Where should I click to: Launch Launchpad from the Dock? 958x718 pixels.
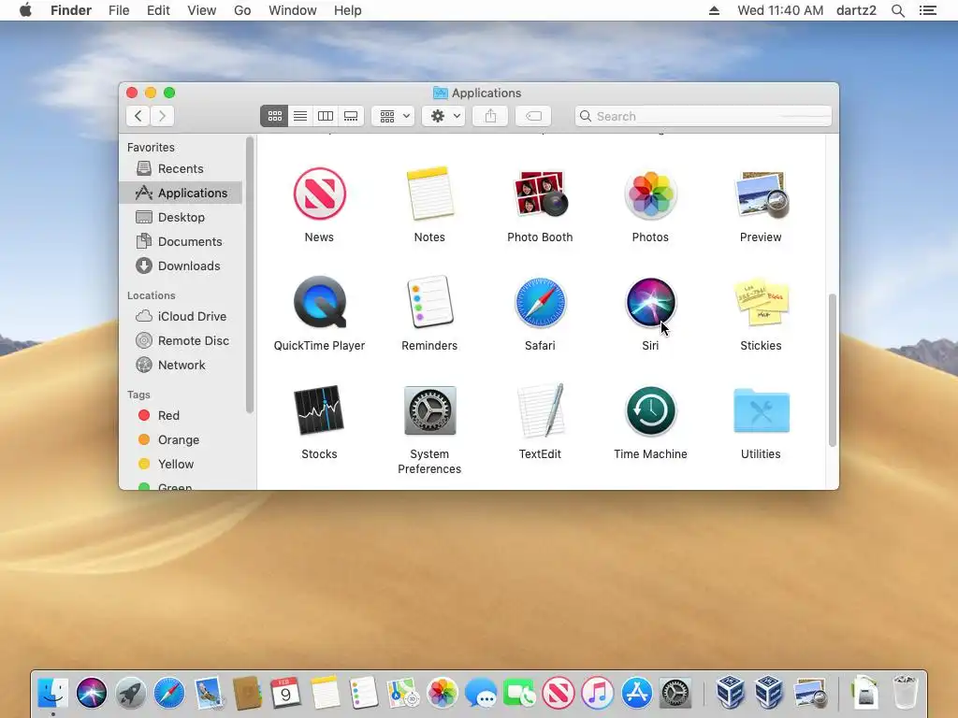point(130,693)
